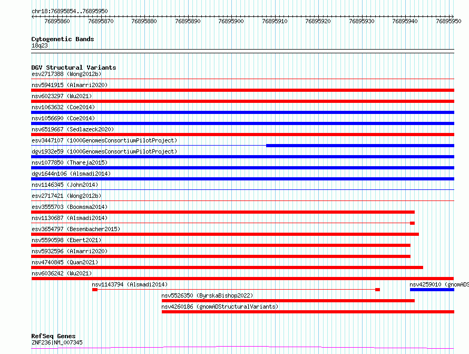Viewport: 469px width, 354px height.
Task: Click the magenta ZNF236 gene track line
Action: click(242, 348)
